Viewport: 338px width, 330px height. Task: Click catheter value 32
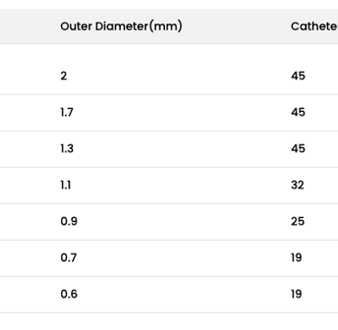[297, 185]
